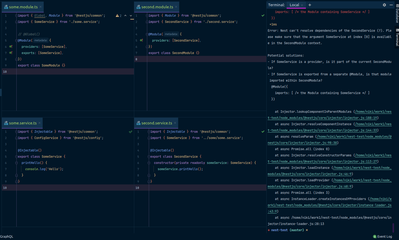
Task: Click console.log('Hello') line in some.service.ts
Action: click(x=44, y=169)
